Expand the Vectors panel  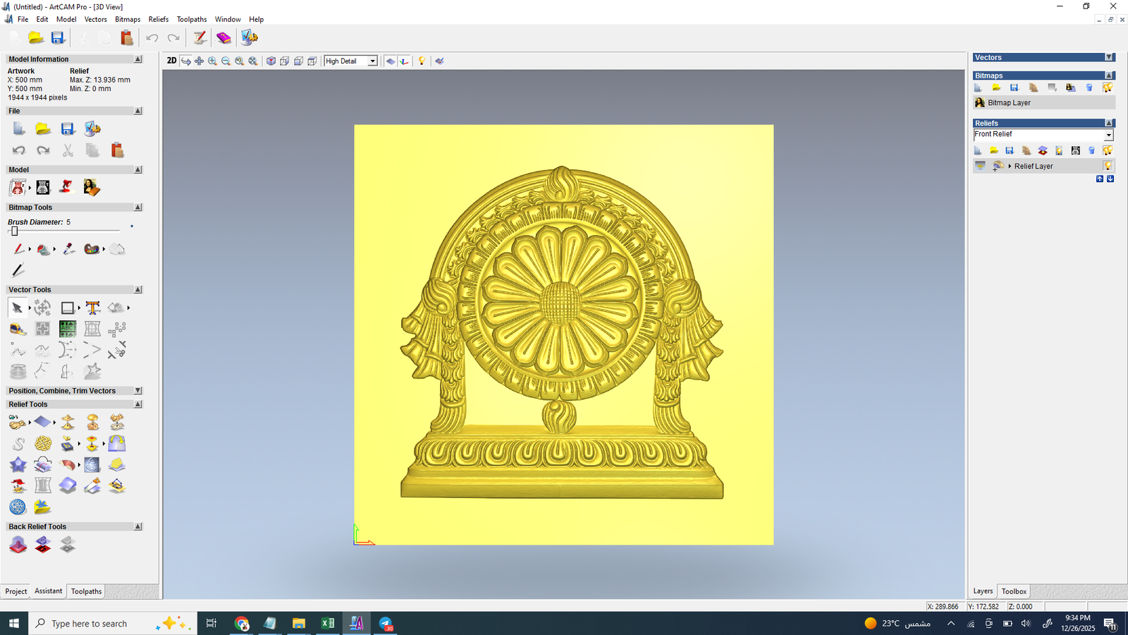point(1109,57)
